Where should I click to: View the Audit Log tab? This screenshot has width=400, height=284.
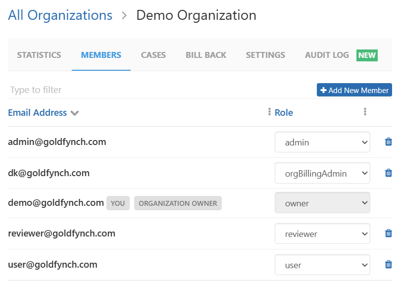[x=327, y=55]
